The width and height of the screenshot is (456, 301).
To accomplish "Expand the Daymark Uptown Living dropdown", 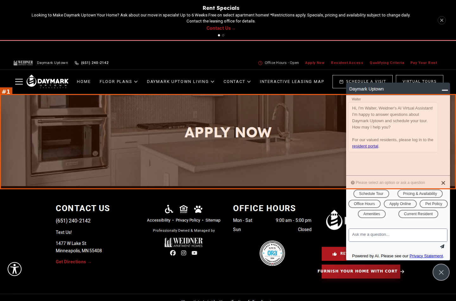I will click(180, 82).
